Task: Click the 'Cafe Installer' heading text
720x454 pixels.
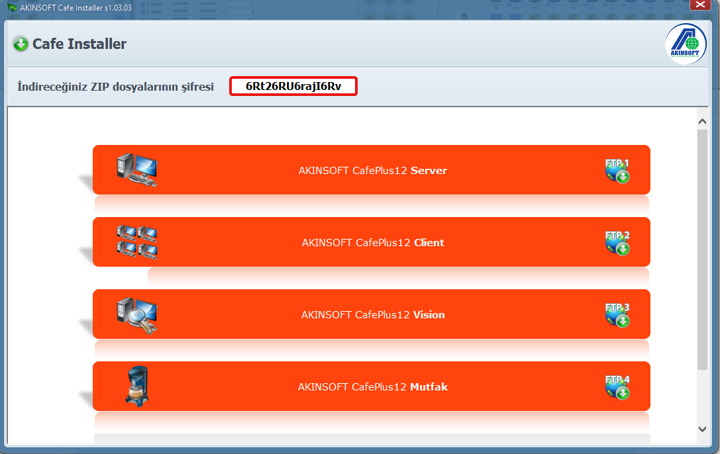Action: [79, 44]
